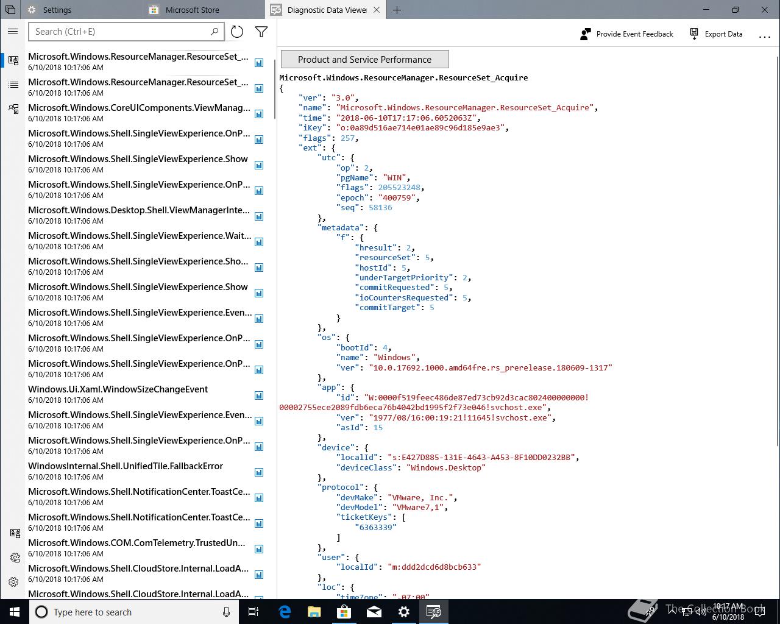Screen dimensions: 780x624
Task: Open the bottom-most sidebar gear icon
Action: pos(15,582)
